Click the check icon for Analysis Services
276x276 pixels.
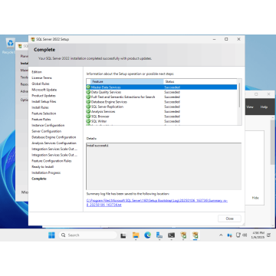88,111
